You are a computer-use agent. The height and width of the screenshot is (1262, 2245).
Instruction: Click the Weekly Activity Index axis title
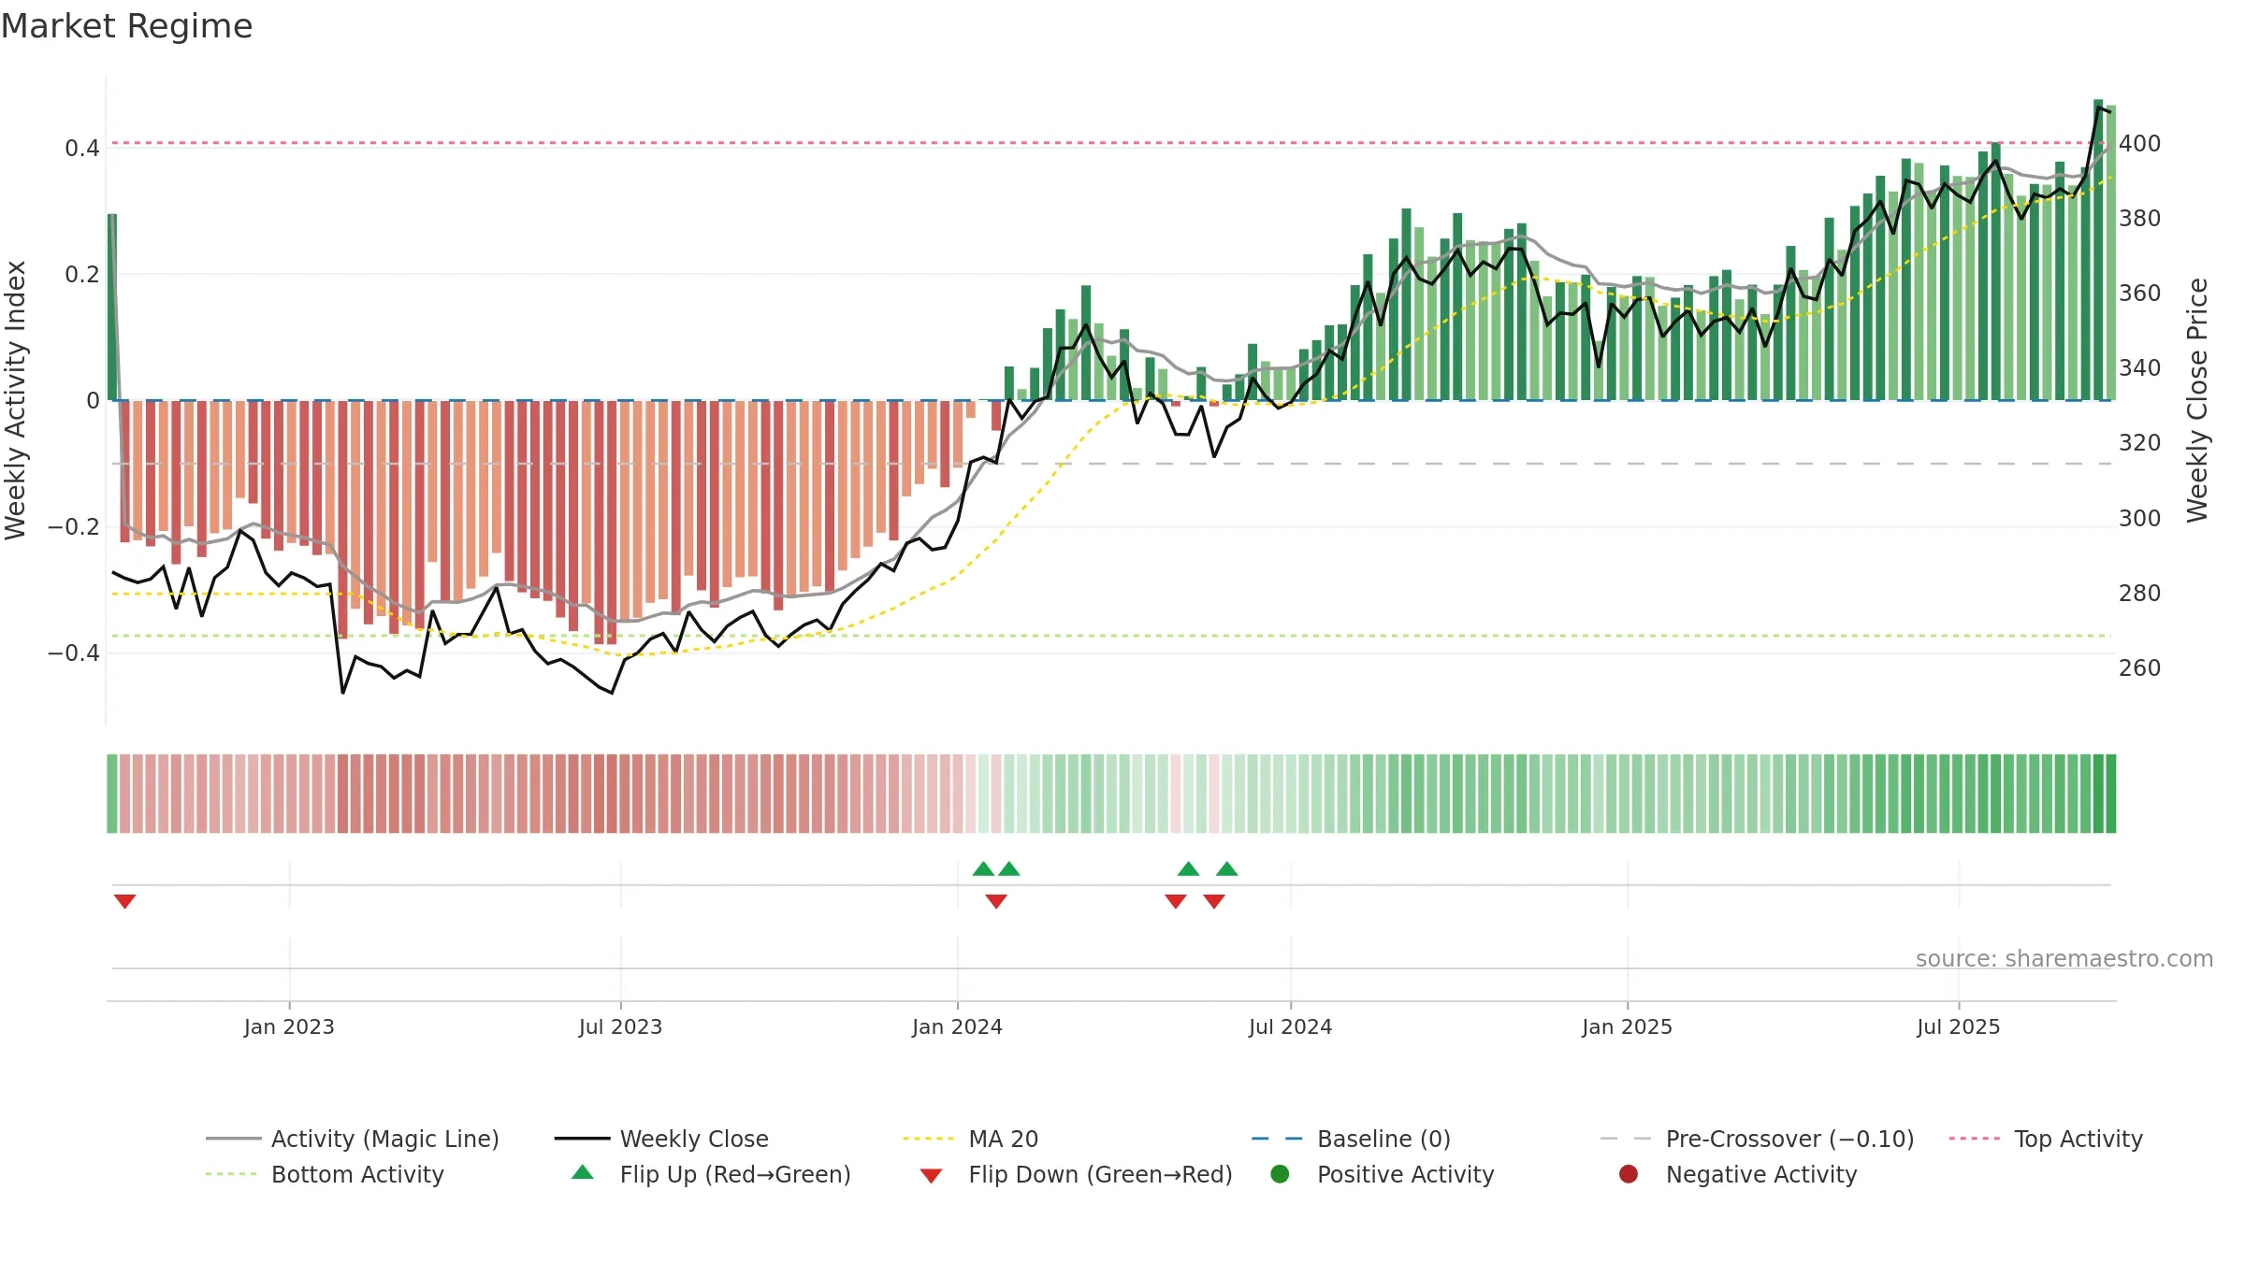[16, 400]
